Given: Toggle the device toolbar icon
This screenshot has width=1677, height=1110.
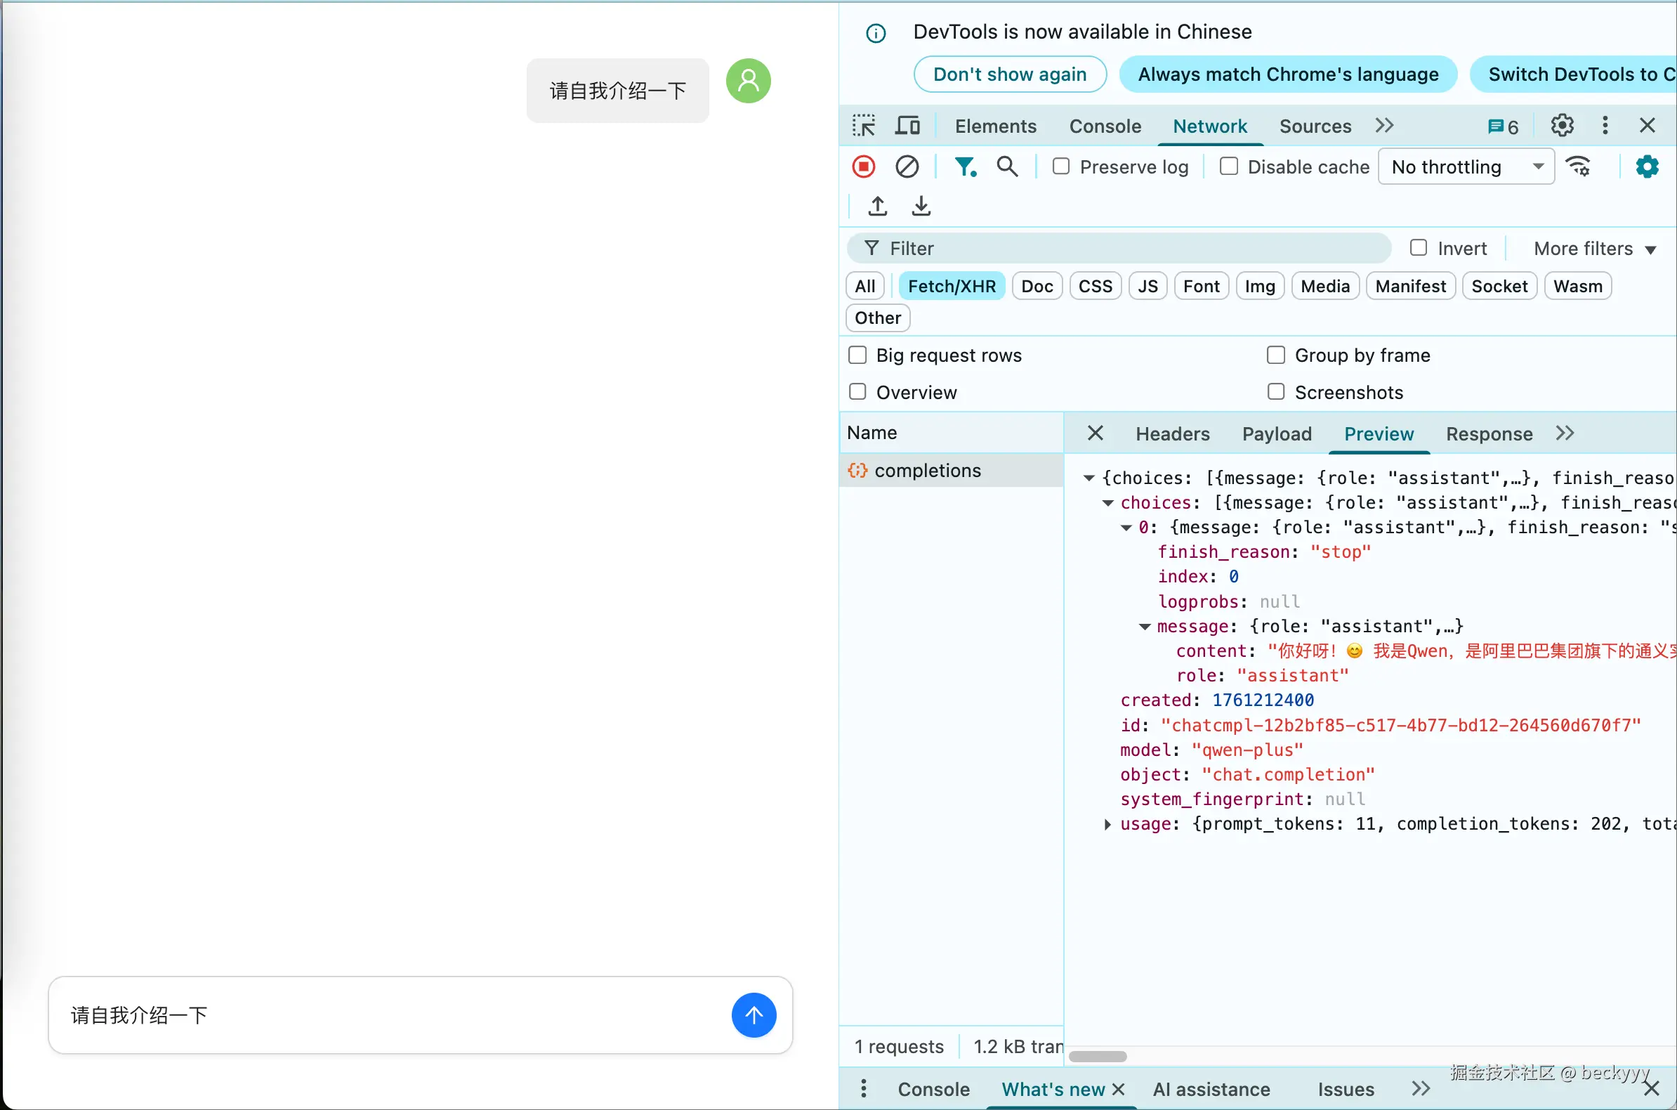Looking at the screenshot, I should click(907, 126).
